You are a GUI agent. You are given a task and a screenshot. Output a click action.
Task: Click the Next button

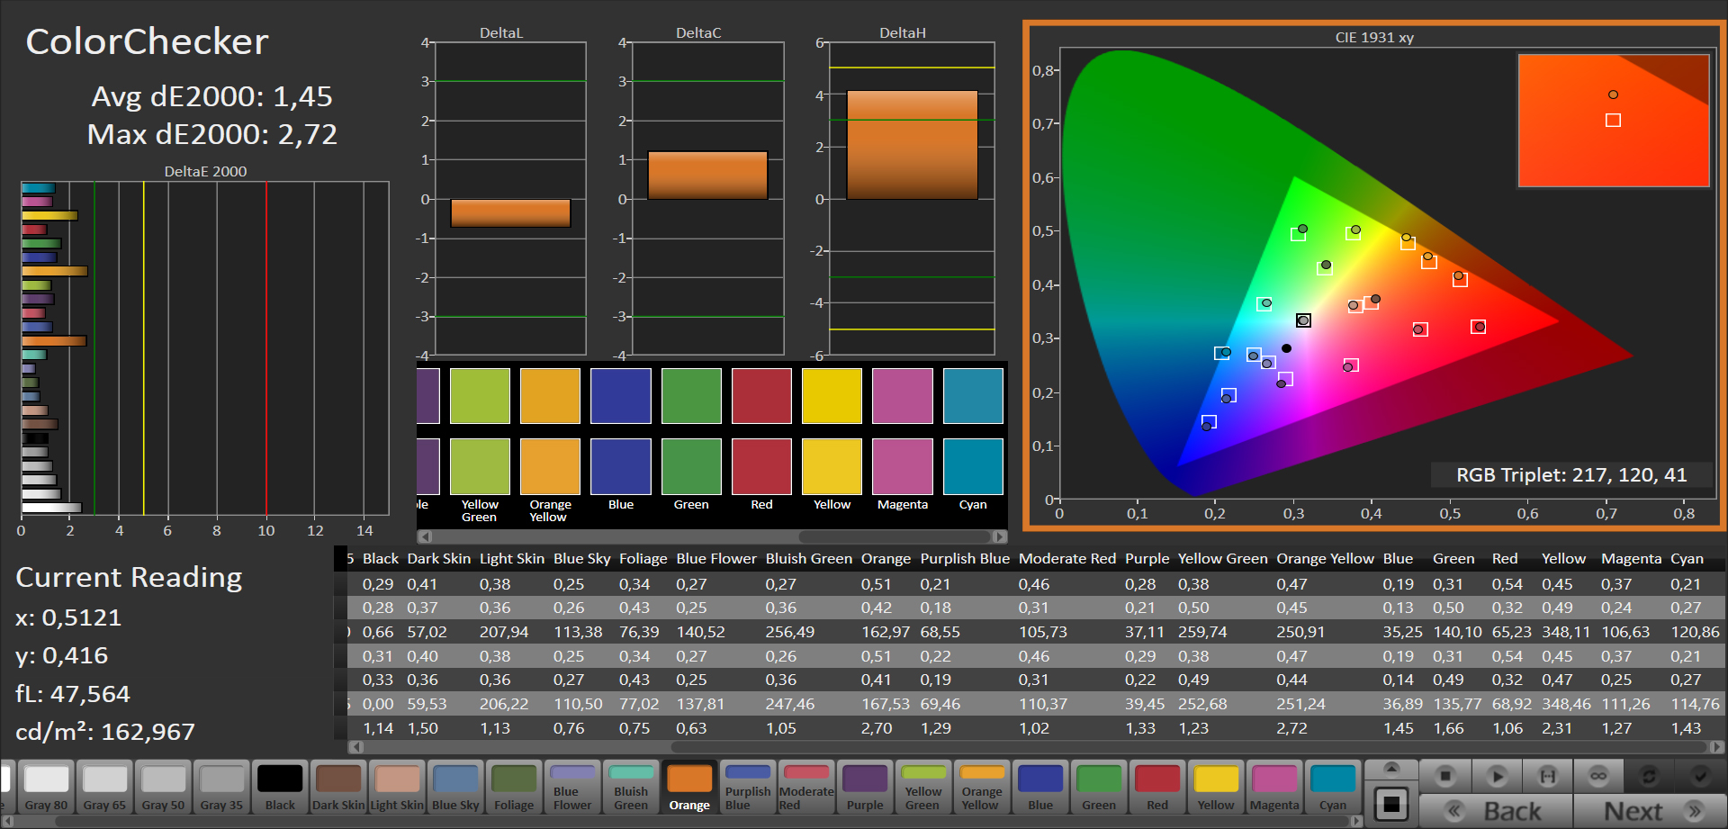click(1650, 811)
